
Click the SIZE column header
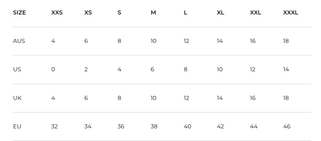click(x=20, y=13)
